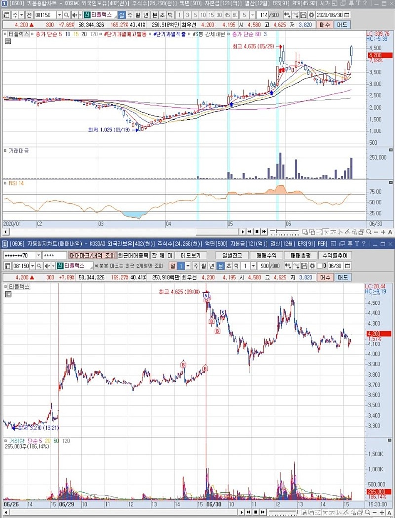Screen dimensions: 395x518
Task: Select the 년 (yearly) period in top chart toolbar
Action: point(146,15)
